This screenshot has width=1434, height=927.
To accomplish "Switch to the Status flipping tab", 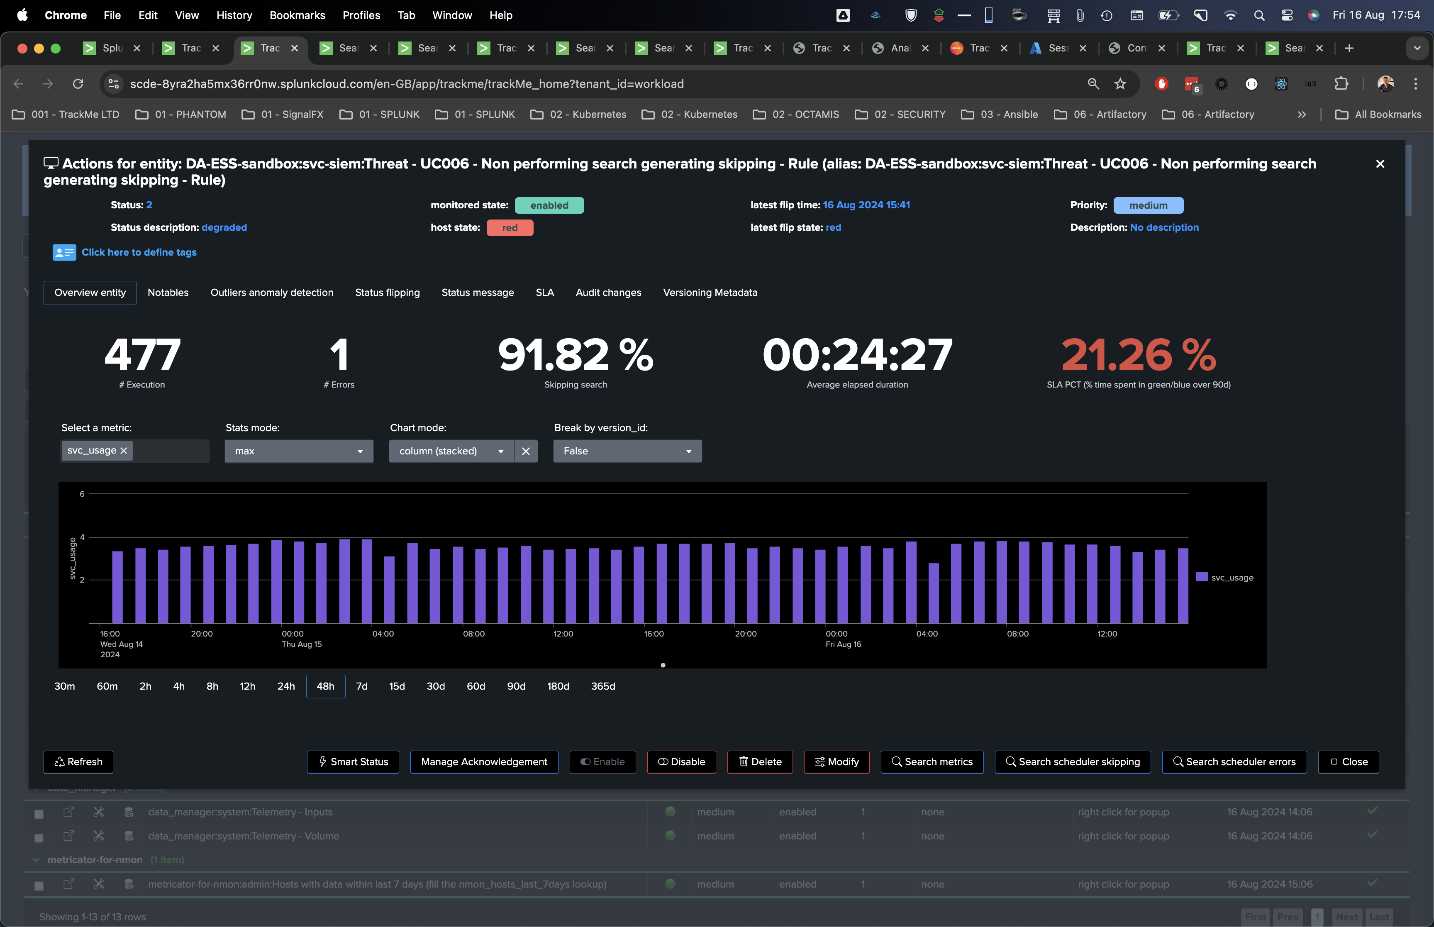I will coord(387,293).
